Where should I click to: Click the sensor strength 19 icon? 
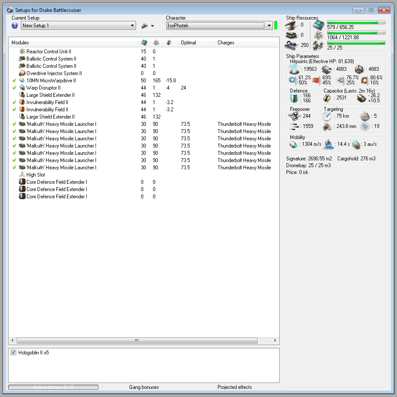click(x=365, y=126)
